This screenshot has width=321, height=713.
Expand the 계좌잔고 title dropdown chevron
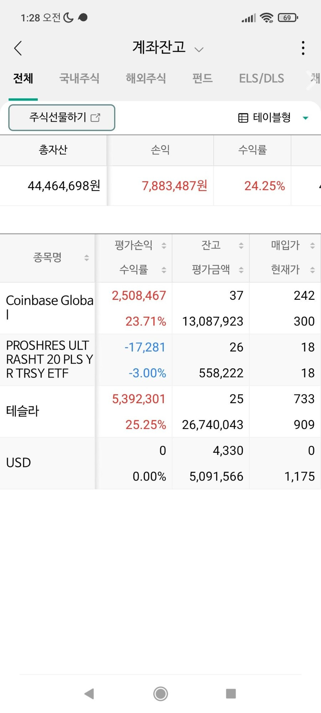(199, 50)
